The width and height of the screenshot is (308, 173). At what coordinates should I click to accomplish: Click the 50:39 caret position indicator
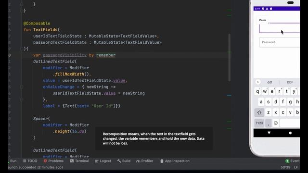[285, 167]
